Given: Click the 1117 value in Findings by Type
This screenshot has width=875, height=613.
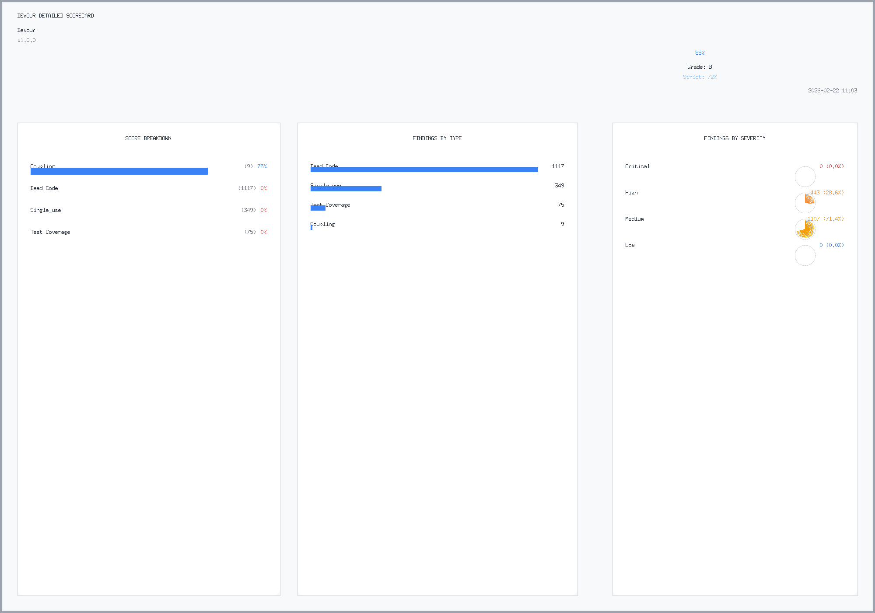Looking at the screenshot, I should (x=558, y=166).
